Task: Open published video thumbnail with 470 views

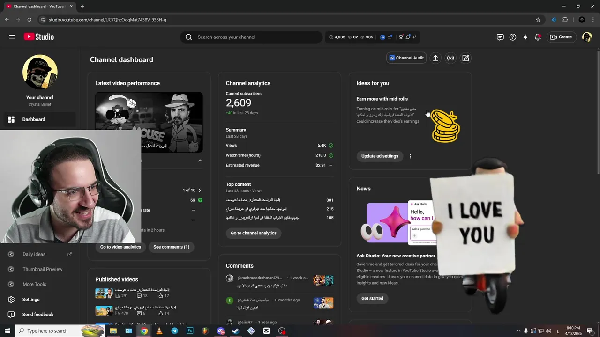Action: click(104, 310)
